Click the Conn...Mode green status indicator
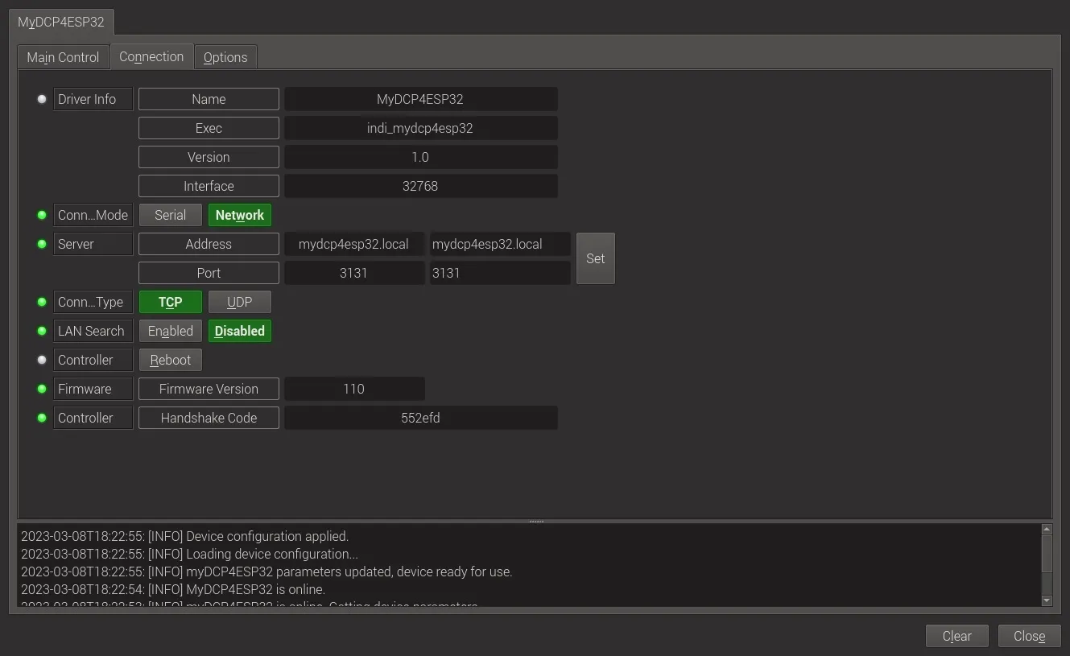Screen dimensions: 1070x656 coord(42,215)
